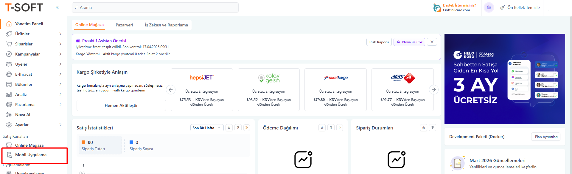Open Ödeme Dağılımı settings gear
This screenshot has width=572, height=174.
pos(322,128)
